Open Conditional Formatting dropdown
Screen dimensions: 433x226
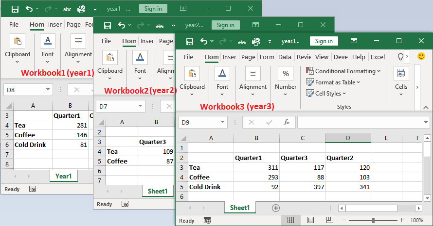tap(343, 71)
